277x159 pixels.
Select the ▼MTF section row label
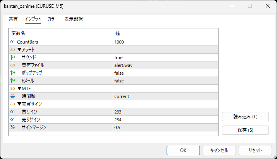tap(24, 89)
